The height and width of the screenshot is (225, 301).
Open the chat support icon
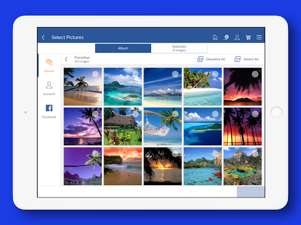click(226, 37)
